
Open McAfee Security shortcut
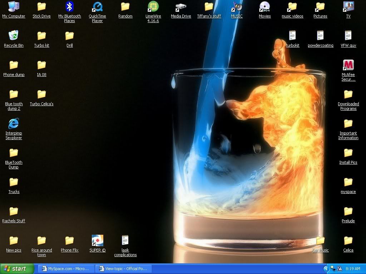pyautogui.click(x=348, y=65)
